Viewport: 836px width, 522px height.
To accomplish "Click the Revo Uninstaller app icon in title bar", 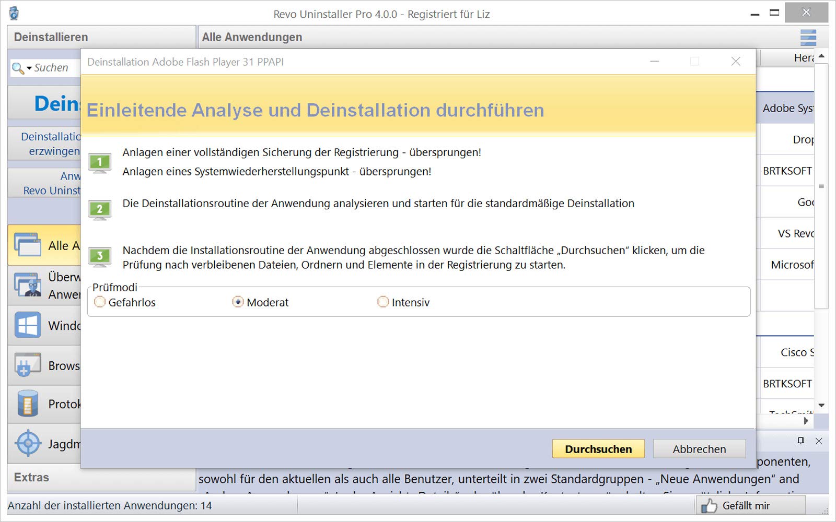I will (14, 13).
